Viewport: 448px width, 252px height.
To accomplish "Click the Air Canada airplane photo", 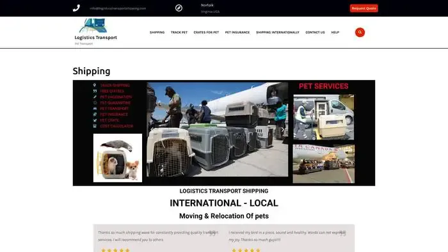I will (x=324, y=164).
